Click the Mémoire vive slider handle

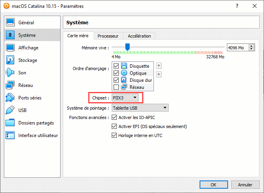(x=127, y=47)
